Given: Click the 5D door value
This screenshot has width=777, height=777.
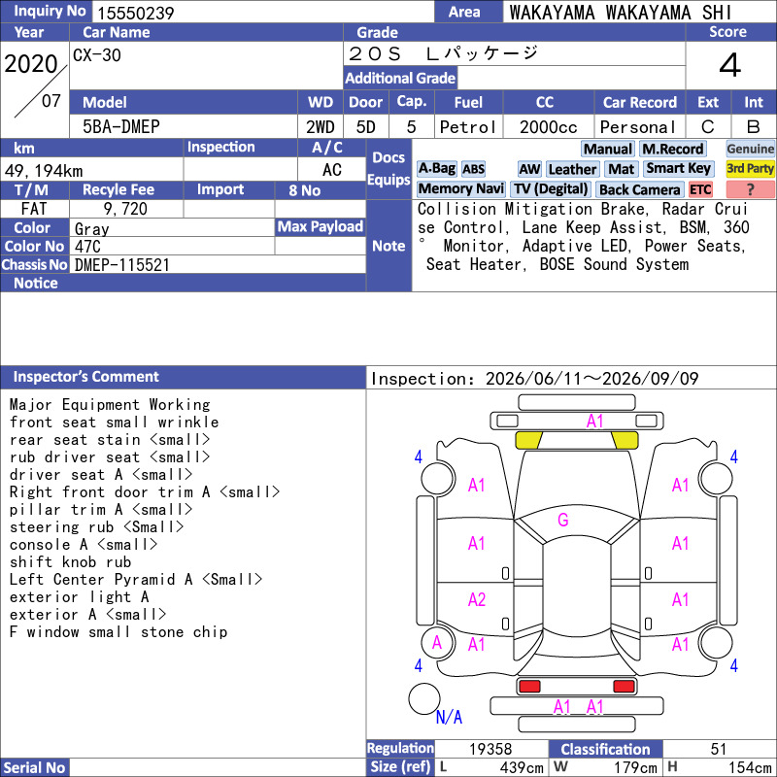Looking at the screenshot, I should coord(366,127).
